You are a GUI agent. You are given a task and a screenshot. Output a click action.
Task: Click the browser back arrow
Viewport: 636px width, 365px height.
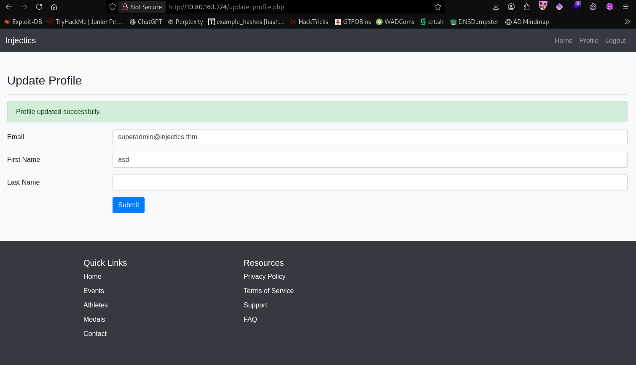click(x=9, y=7)
